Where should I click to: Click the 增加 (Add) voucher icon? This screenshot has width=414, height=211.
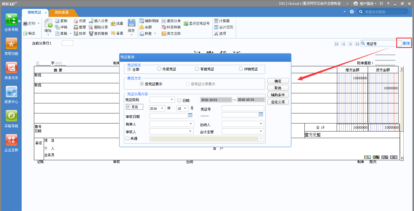click(x=48, y=23)
